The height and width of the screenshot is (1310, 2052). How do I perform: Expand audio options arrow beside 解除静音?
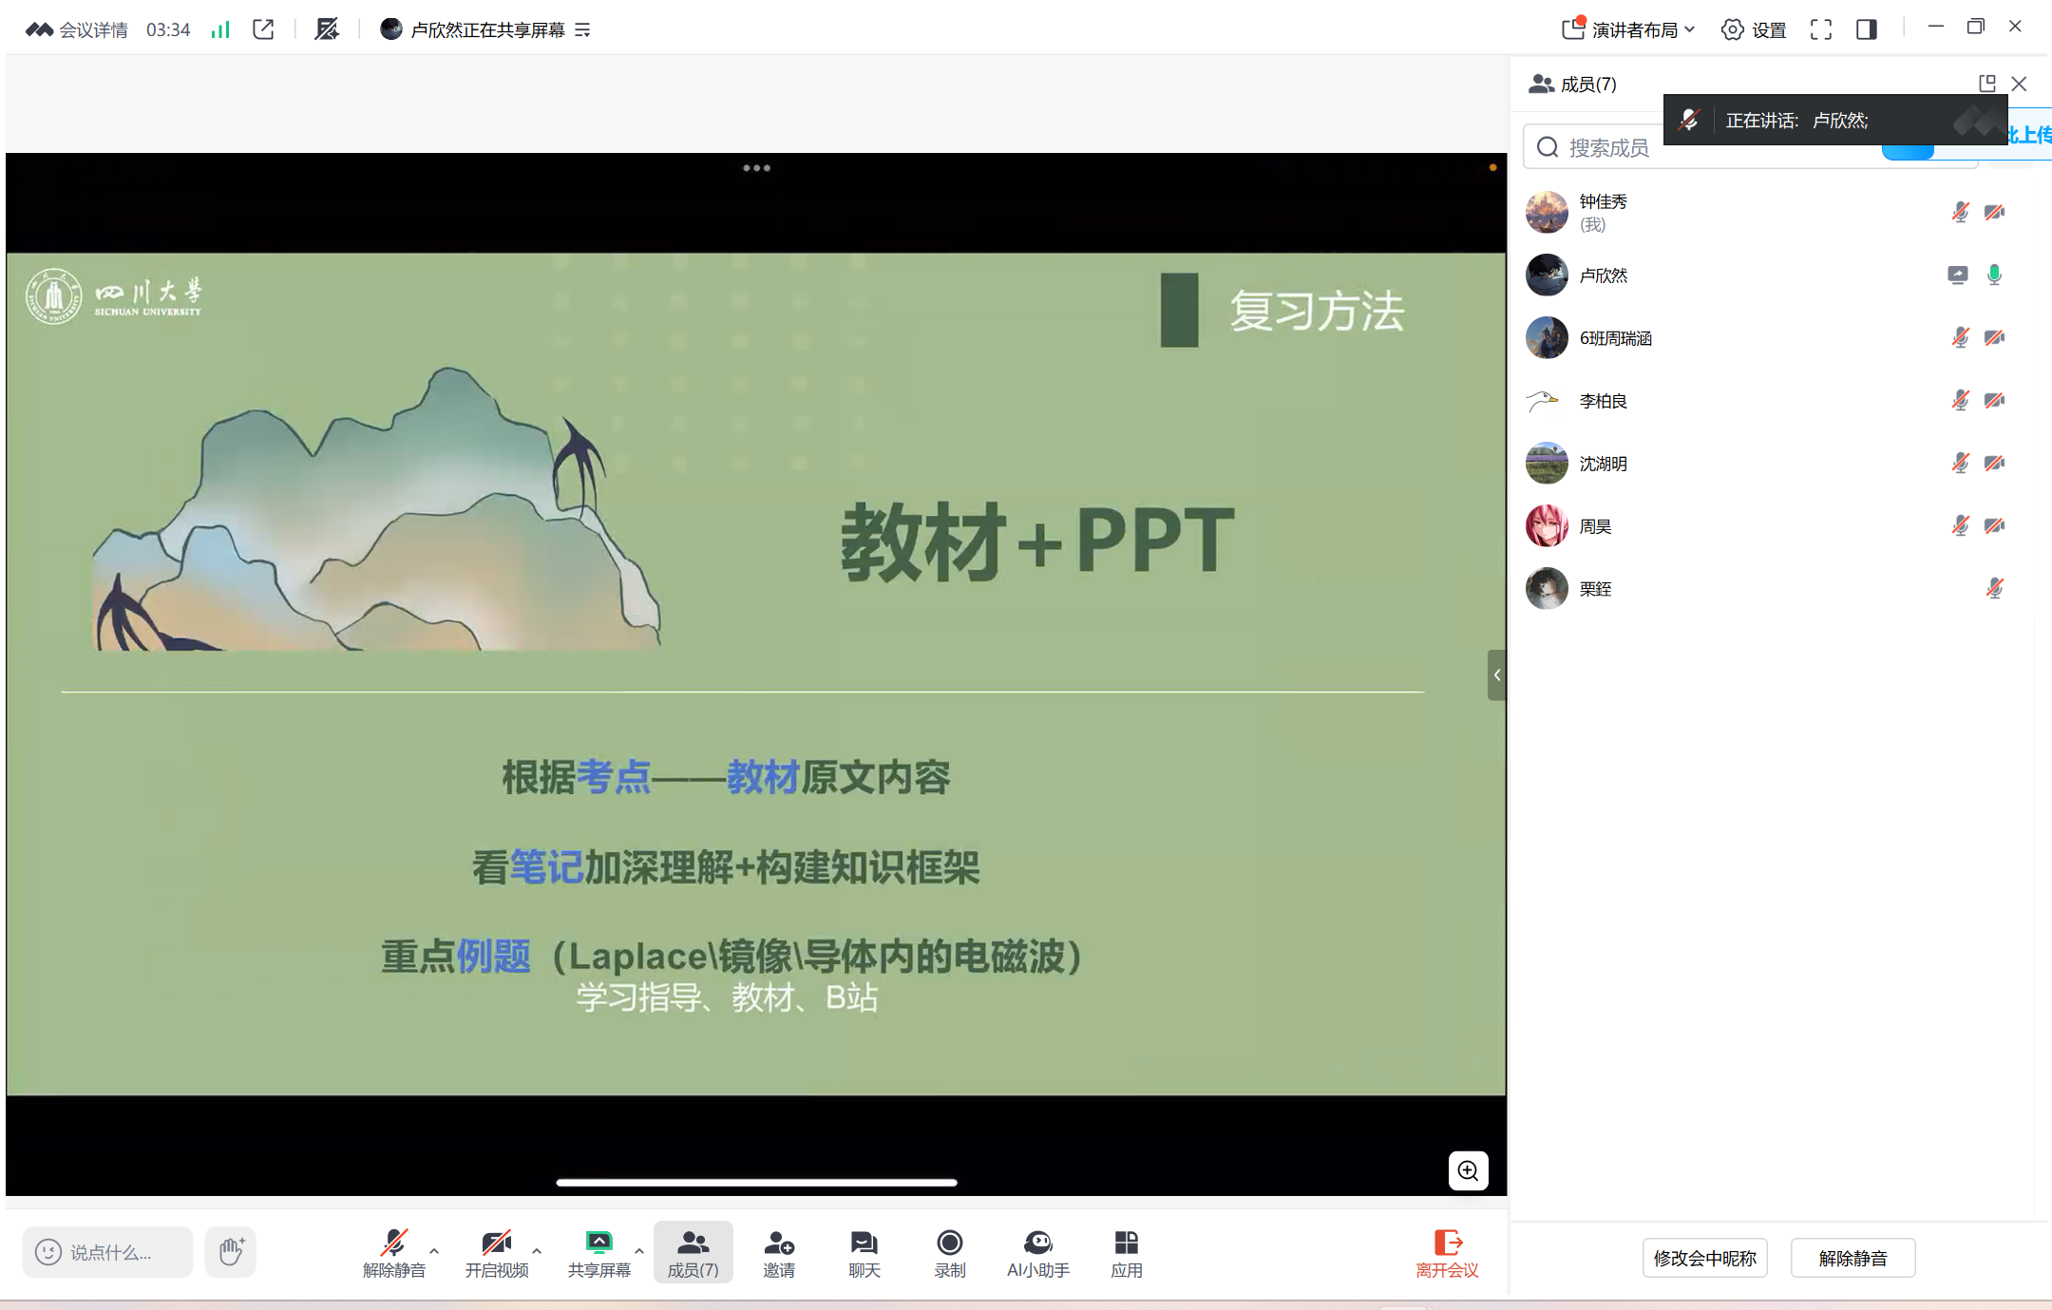pos(434,1251)
